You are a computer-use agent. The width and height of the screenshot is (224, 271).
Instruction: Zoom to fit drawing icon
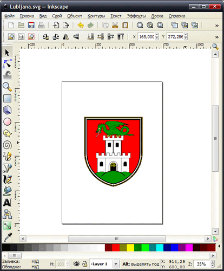click(150, 25)
